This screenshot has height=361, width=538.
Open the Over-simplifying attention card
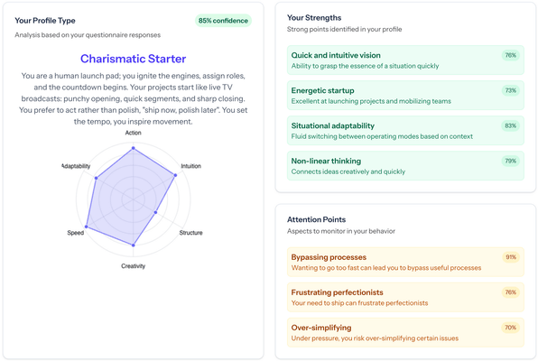405,332
